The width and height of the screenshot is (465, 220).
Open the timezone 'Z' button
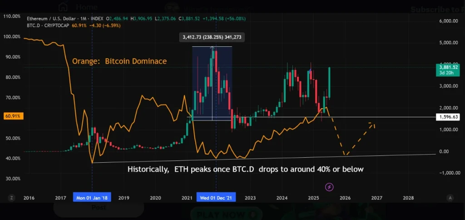tap(12, 198)
